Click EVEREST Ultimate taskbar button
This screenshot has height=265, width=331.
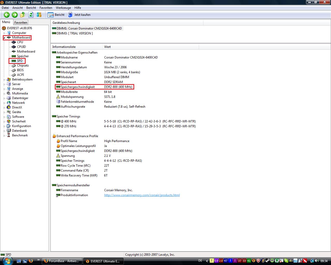tap(103, 261)
